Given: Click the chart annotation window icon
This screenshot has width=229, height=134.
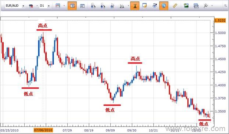Looking at the screenshot, I should 144,6.
